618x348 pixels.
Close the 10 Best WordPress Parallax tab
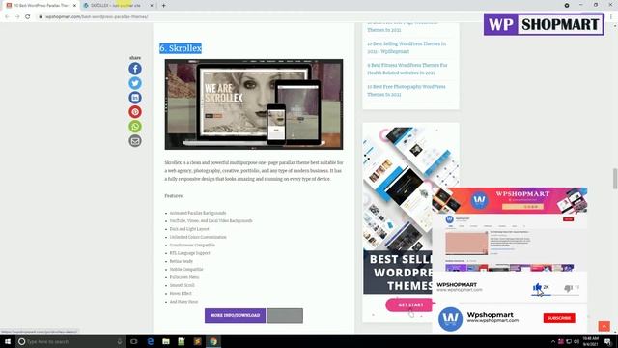74,6
